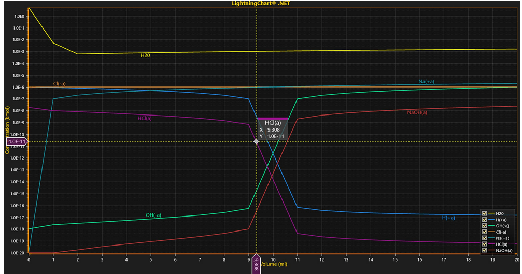This screenshot has height=274, width=522.
Task: Click the red NaOH(a) label on curve
Action: coord(417,112)
